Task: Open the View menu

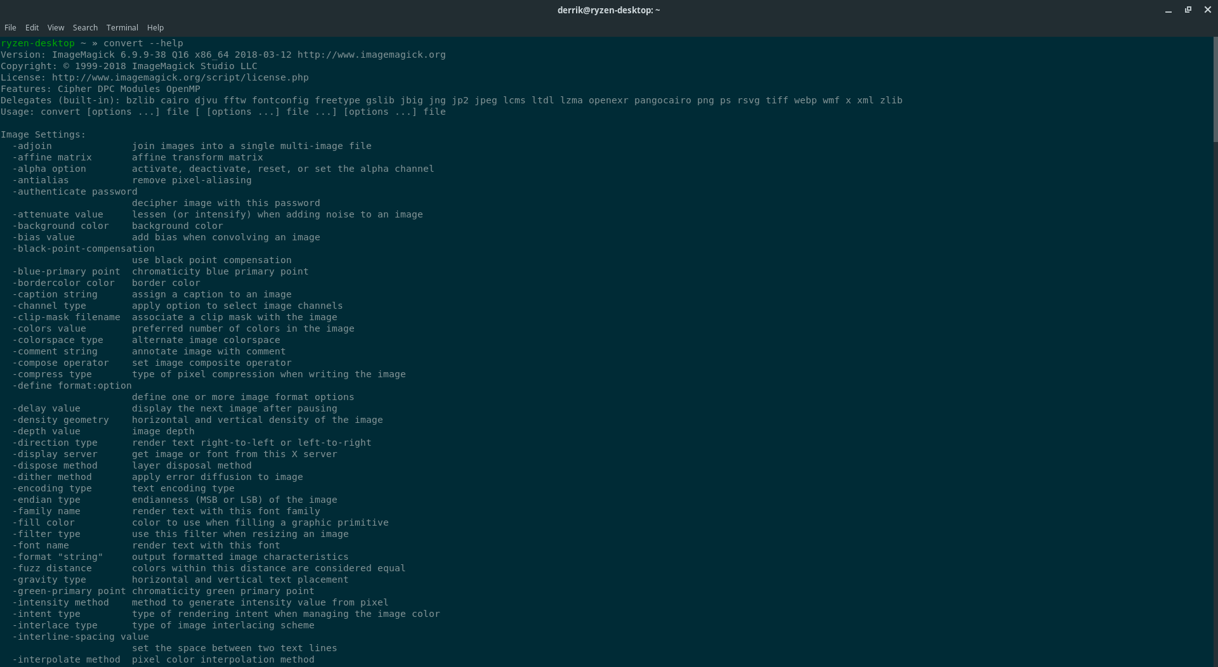Action: [x=55, y=27]
